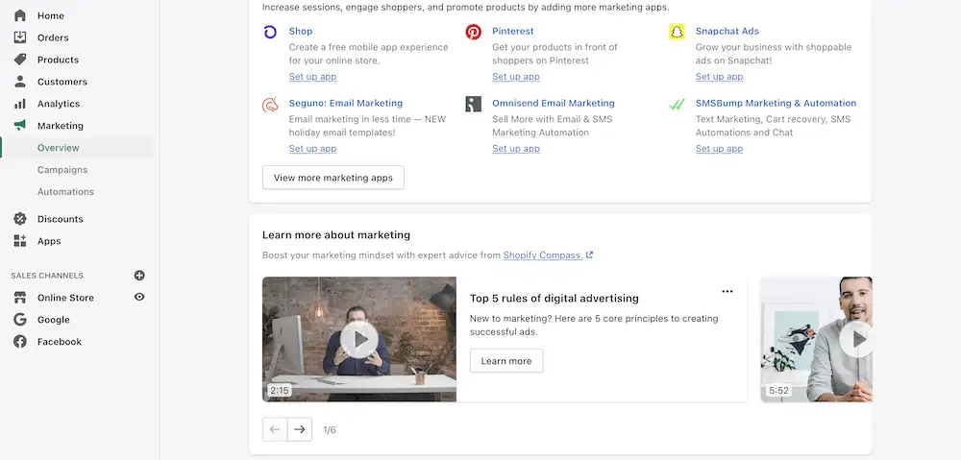Click the Omnisend app icon

(473, 104)
